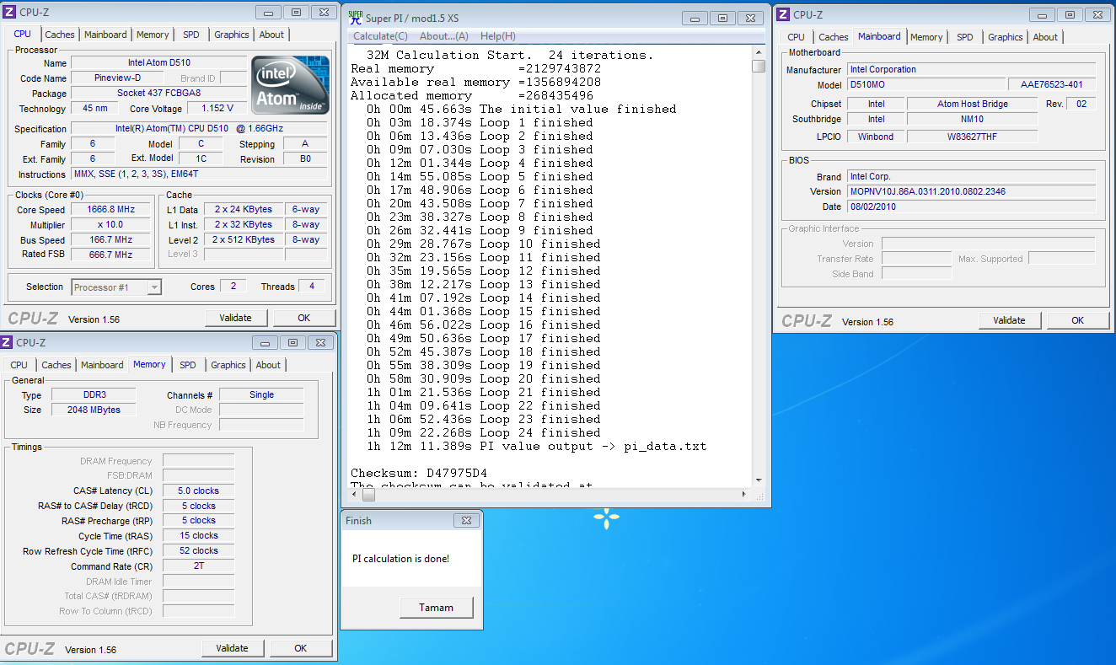Click Cycle Time (tRAS) value 15 clocks
Image resolution: width=1116 pixels, height=665 pixels.
pos(198,536)
